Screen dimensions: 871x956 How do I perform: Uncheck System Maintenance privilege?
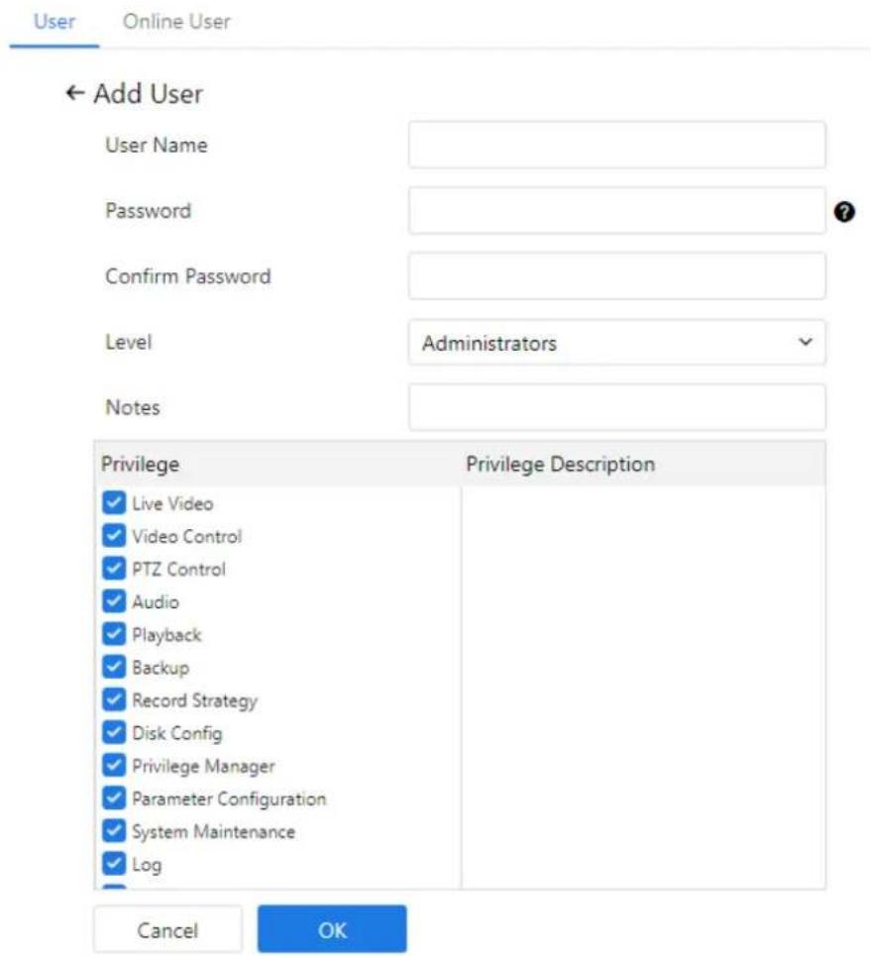tap(114, 831)
